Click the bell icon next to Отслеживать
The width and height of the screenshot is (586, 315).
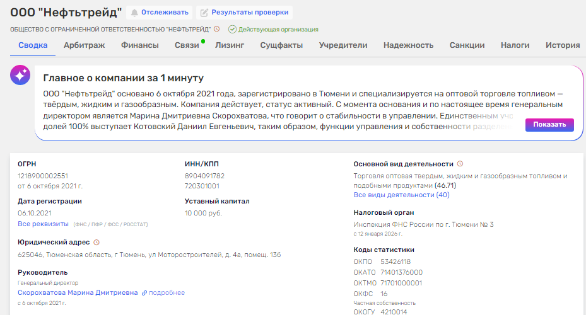134,13
